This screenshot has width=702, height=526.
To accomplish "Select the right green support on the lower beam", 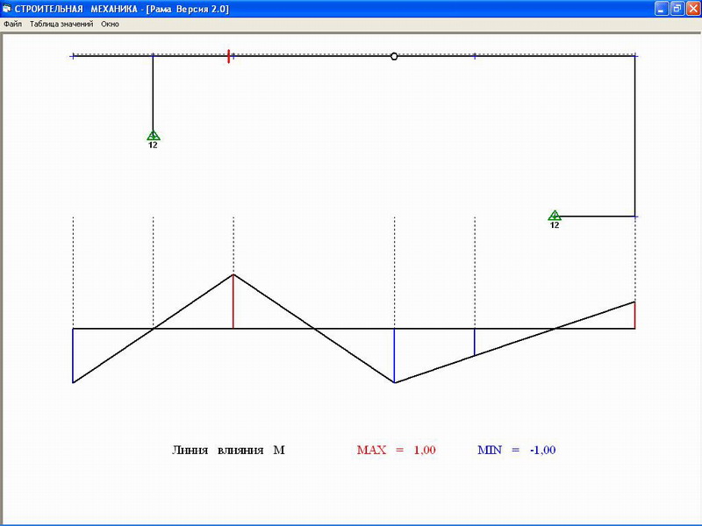I will point(555,216).
